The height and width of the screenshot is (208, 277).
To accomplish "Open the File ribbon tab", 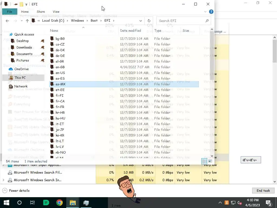I will coord(9,12).
